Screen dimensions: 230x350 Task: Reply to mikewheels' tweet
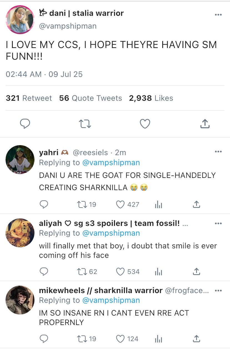click(44, 339)
